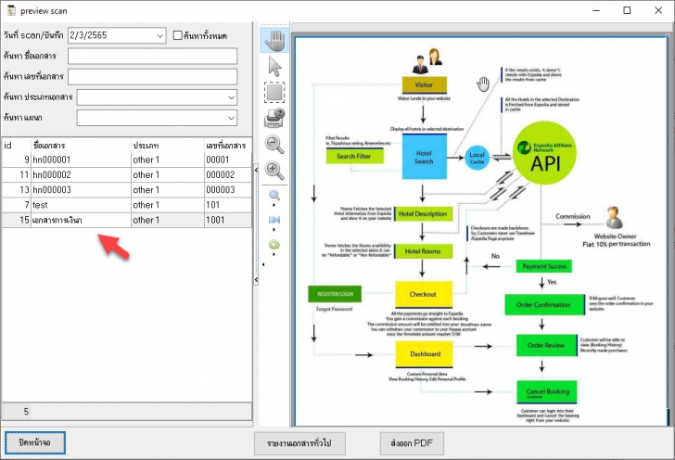The image size is (675, 460).
Task: Click the blue skip-forward page navigation icon
Action: click(x=274, y=220)
